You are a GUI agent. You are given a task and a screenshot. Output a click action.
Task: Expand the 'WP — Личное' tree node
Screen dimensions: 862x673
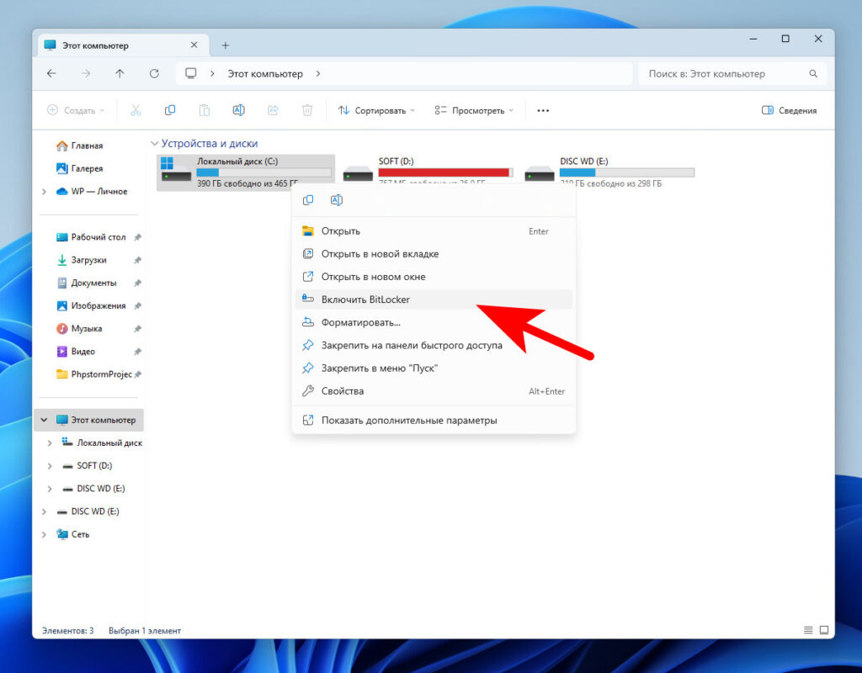[x=44, y=191]
